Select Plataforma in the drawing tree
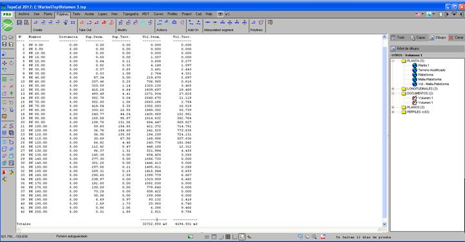Image resolution: width=465 pixels, height=242 pixels. coord(426,75)
